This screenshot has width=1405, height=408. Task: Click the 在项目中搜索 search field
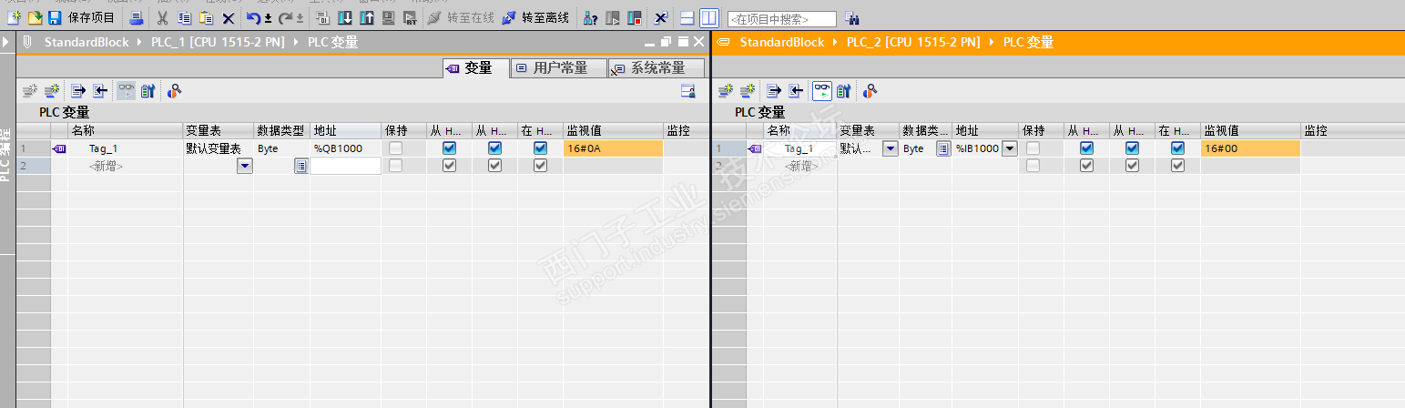tap(781, 18)
